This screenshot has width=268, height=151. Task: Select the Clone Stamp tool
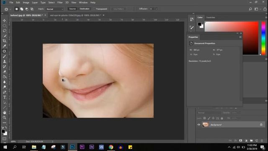point(5,62)
